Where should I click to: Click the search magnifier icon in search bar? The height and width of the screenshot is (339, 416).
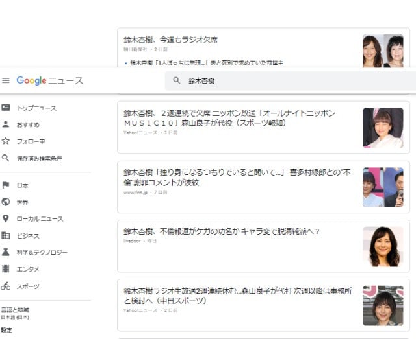176,80
